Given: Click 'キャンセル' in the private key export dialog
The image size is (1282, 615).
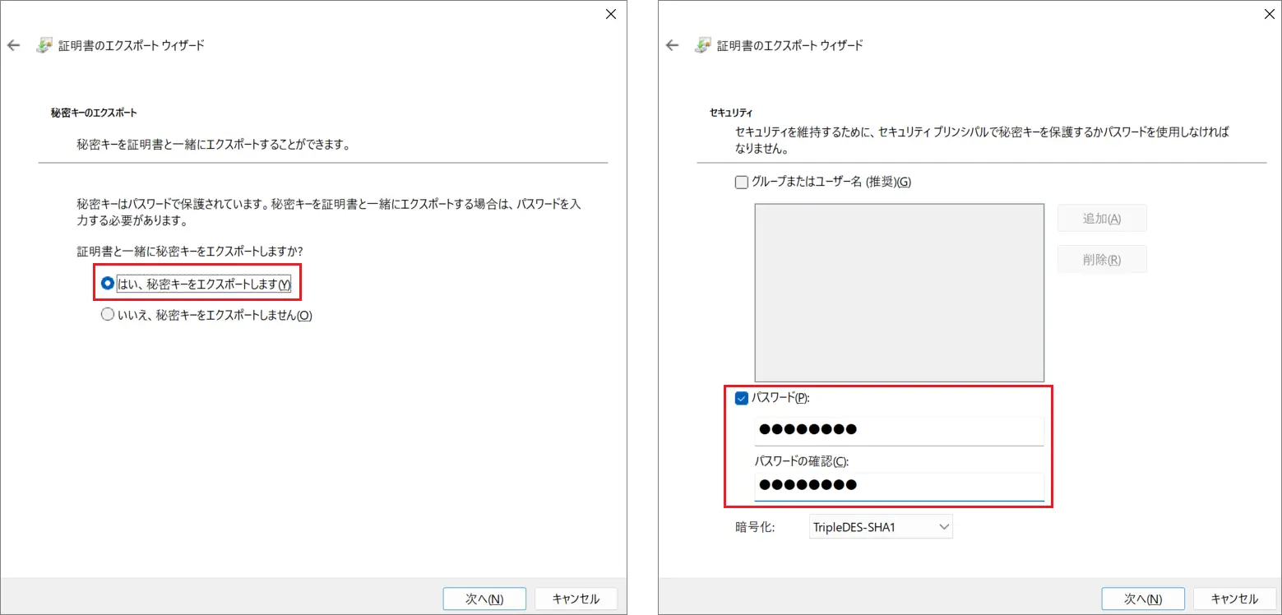Looking at the screenshot, I should coord(576,599).
